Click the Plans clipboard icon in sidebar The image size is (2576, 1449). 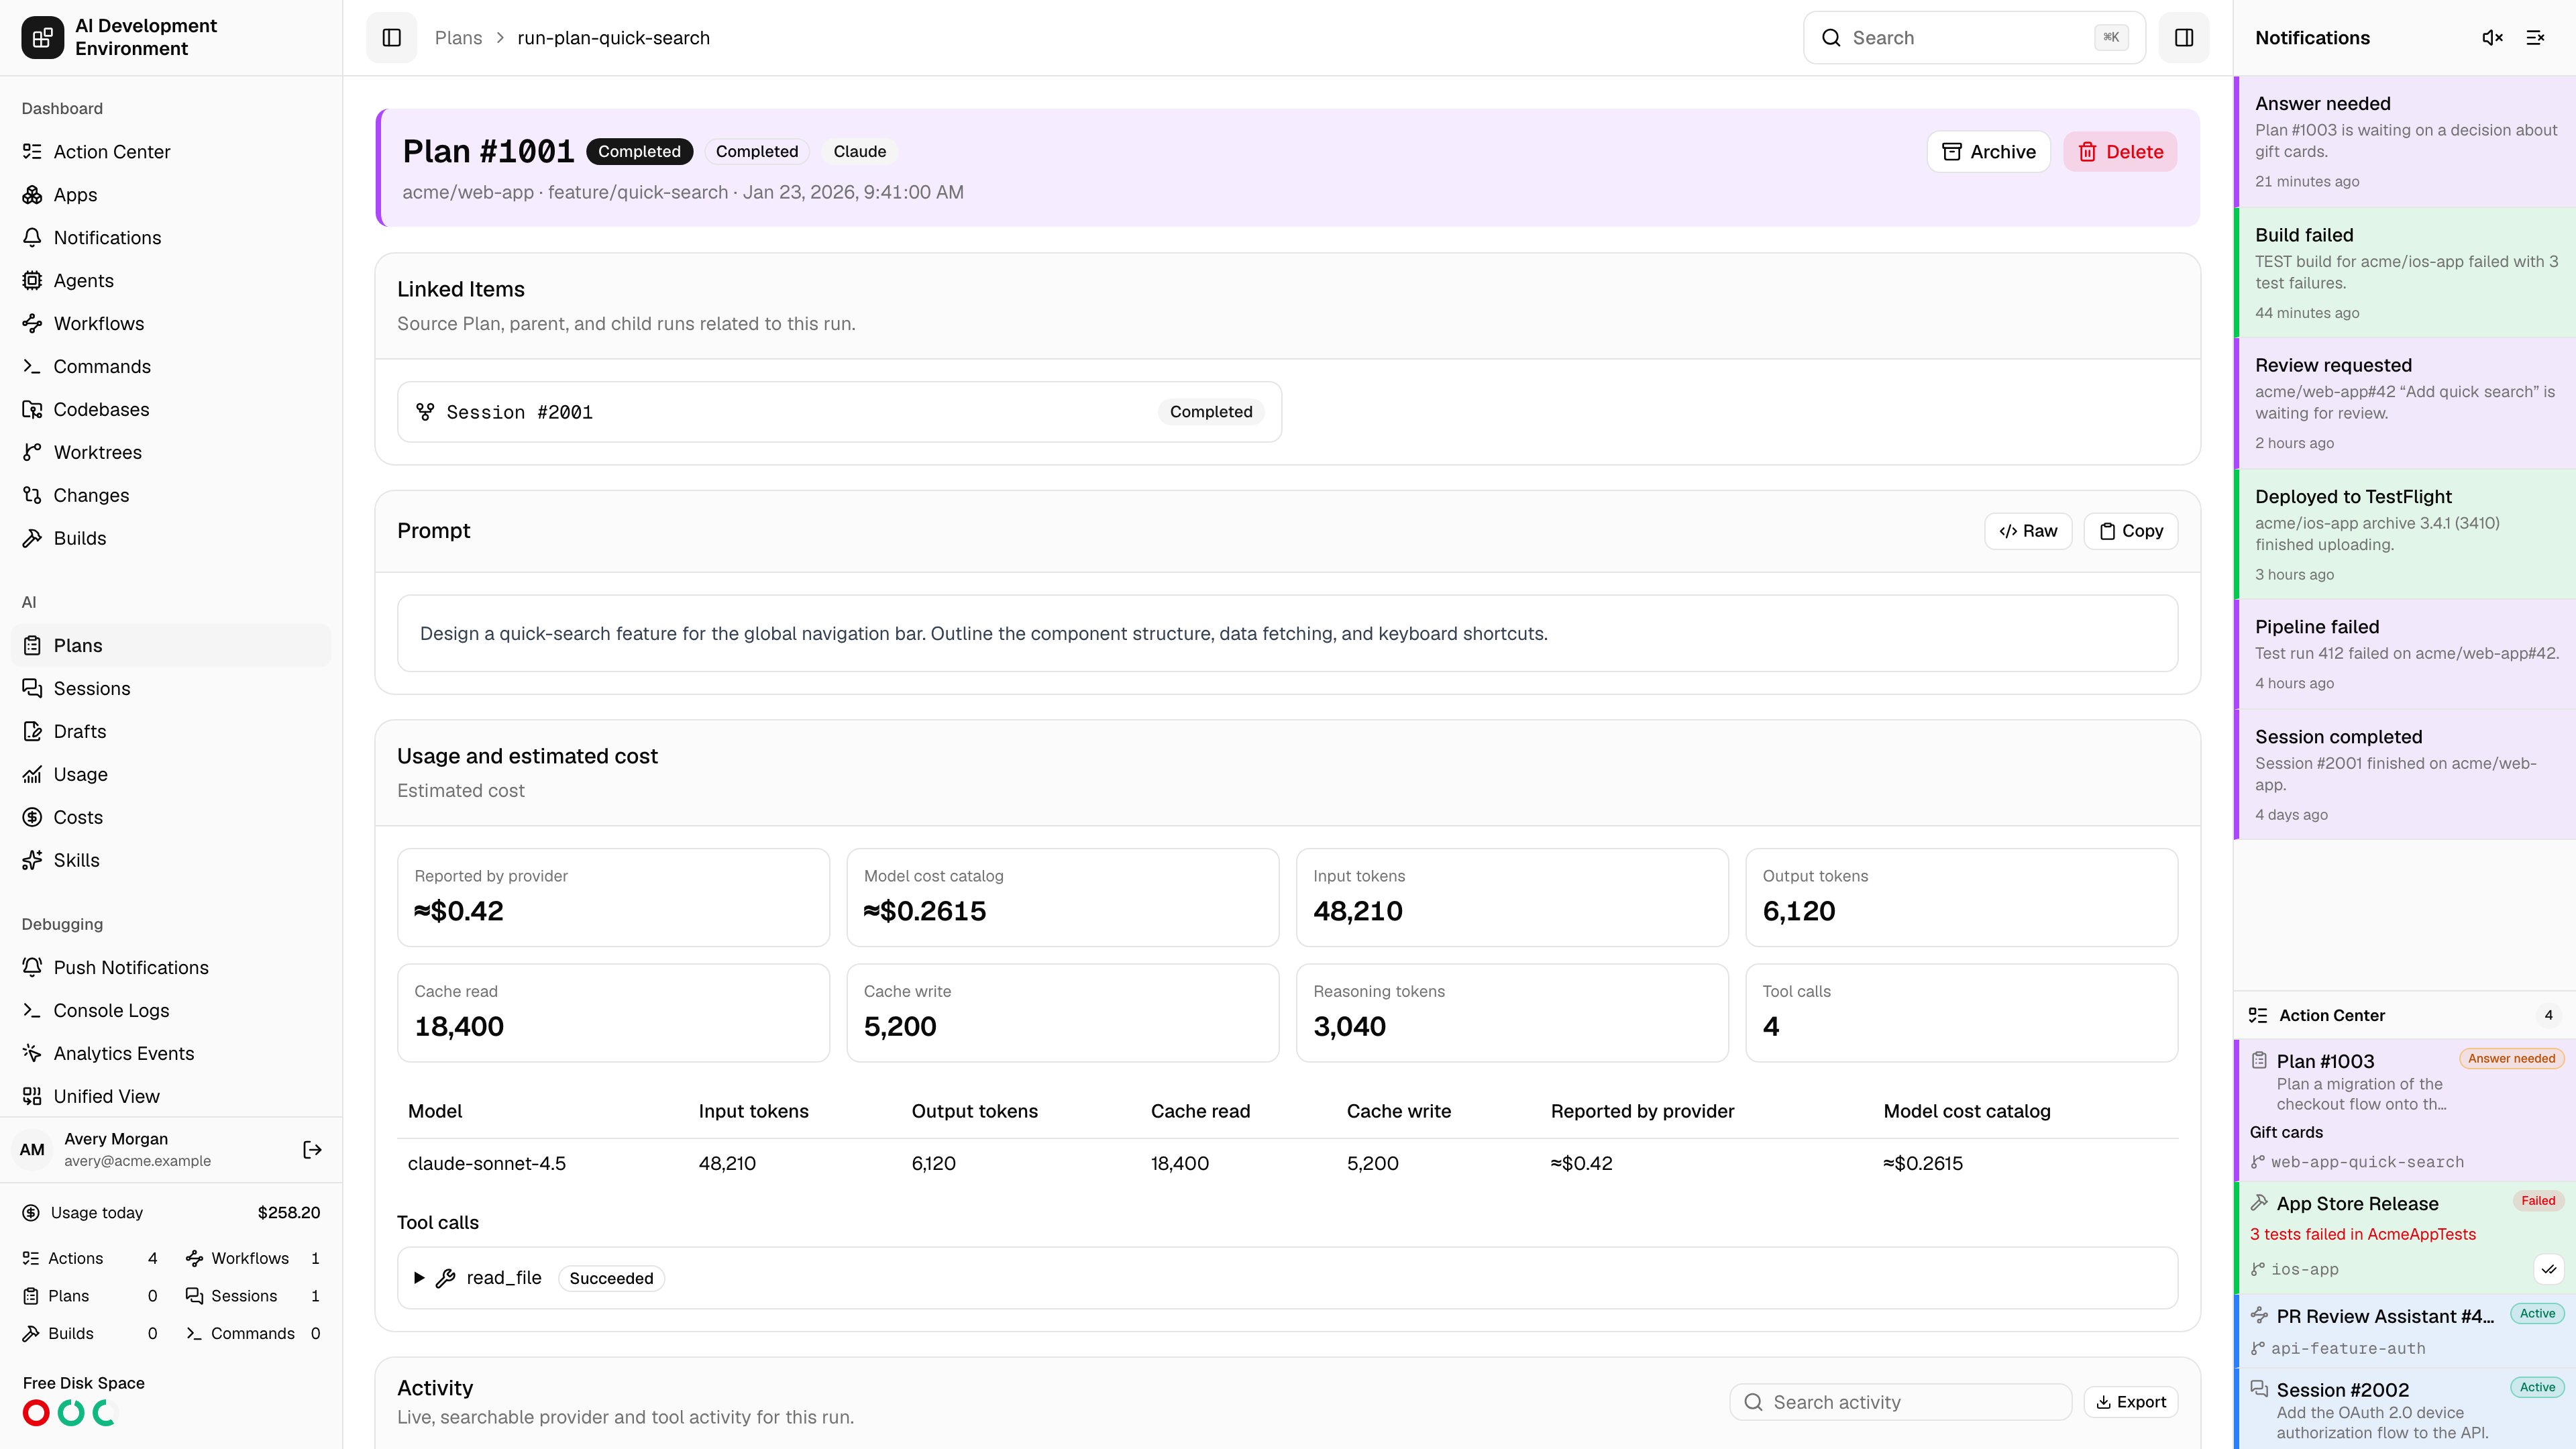(32, 646)
